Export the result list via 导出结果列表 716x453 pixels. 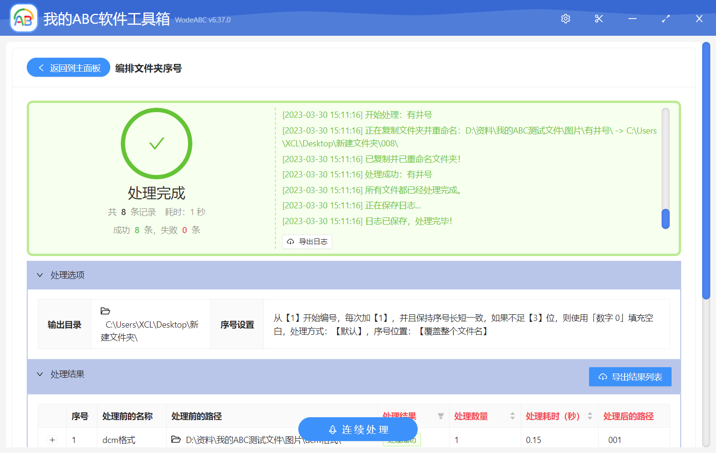coord(630,377)
